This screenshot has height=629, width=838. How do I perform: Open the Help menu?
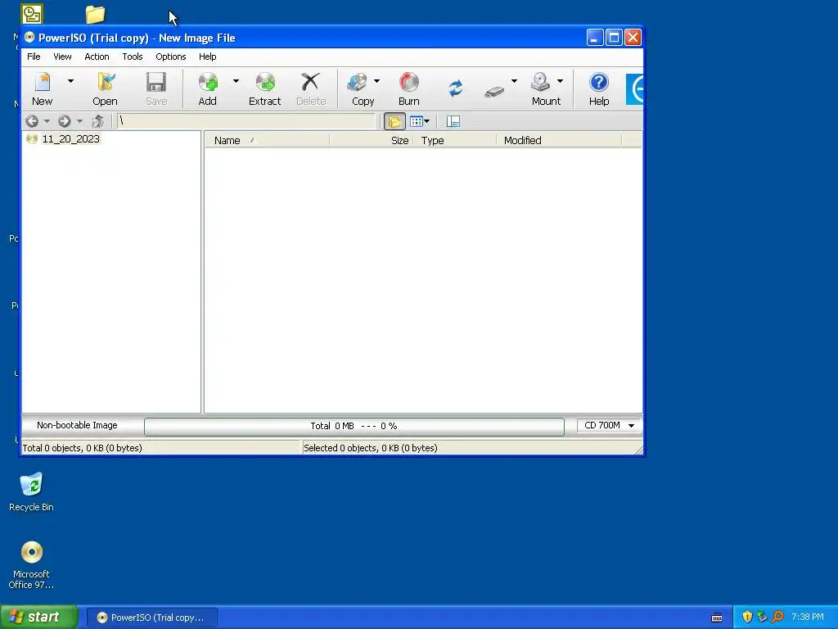coord(207,57)
